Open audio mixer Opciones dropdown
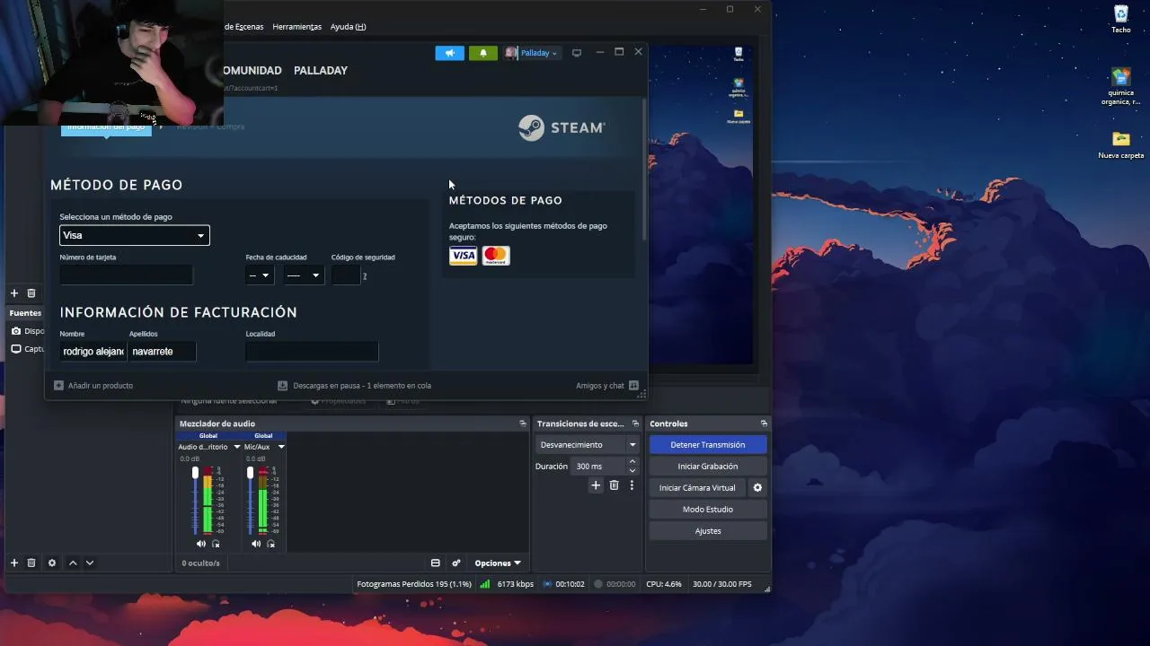The image size is (1150, 646). pos(498,563)
